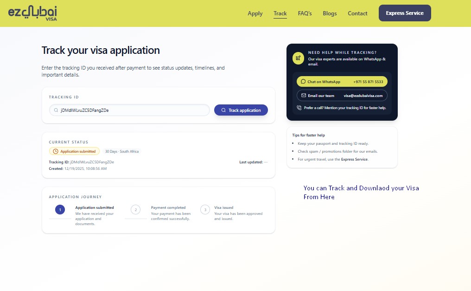This screenshot has height=291, width=471.
Task: Select step 3 Visa issued circle
Action: click(205, 210)
